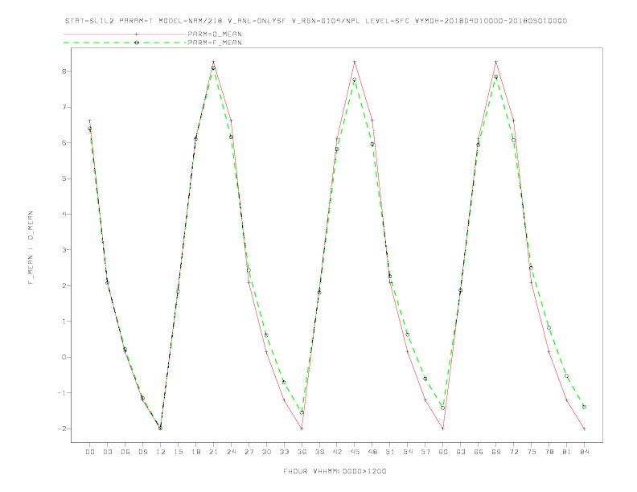Screen dimensions: 637x492
Task: Click the green dashed F_MEAN legend line sample
Action: (x=125, y=43)
